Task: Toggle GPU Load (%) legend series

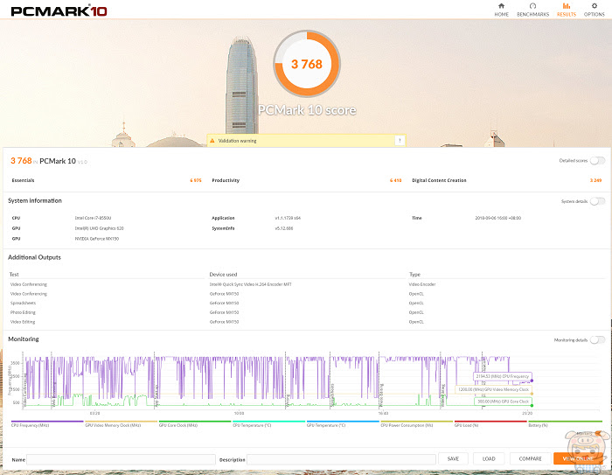Action: coord(490,424)
